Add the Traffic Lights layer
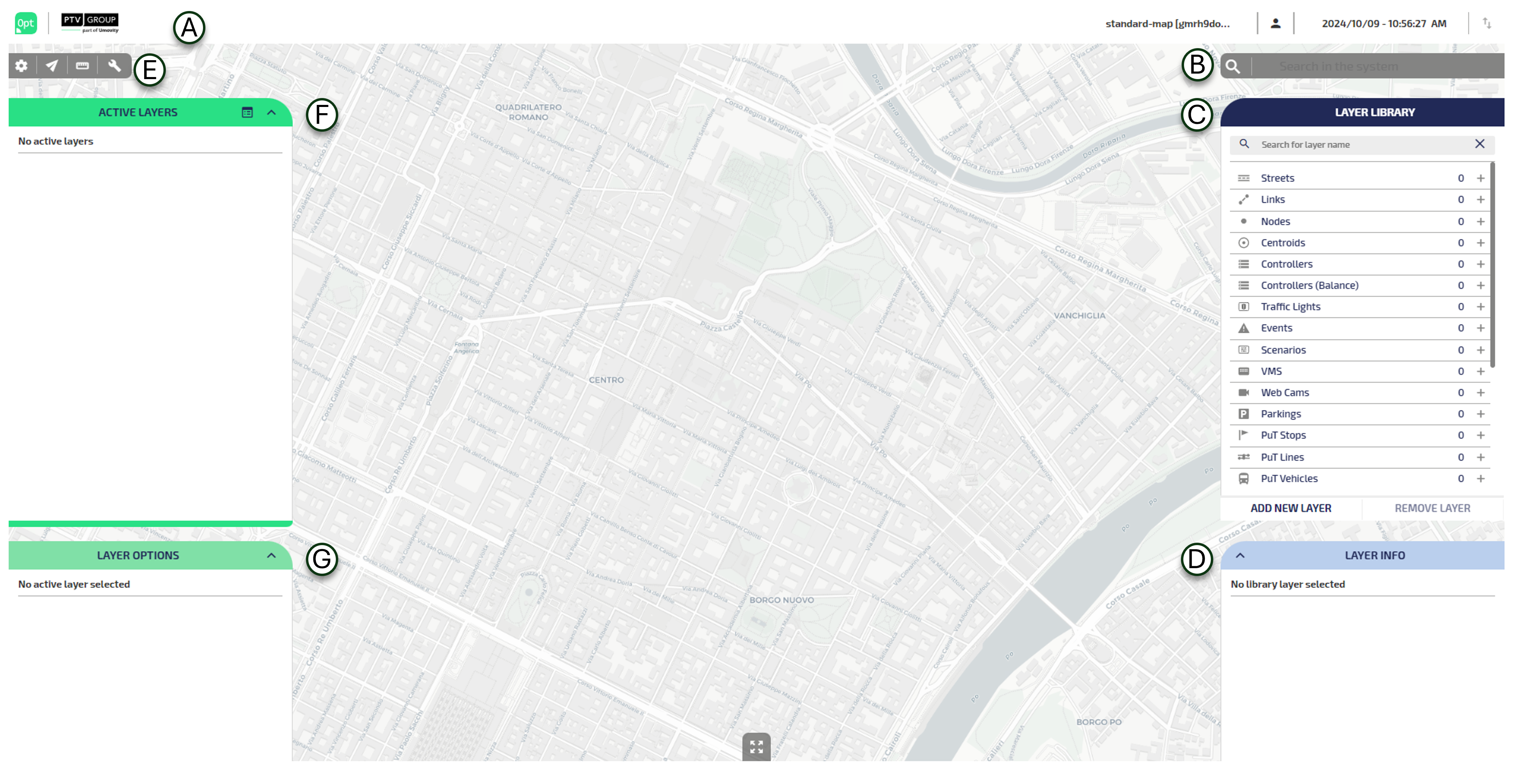The height and width of the screenshot is (769, 1514). tap(1481, 307)
